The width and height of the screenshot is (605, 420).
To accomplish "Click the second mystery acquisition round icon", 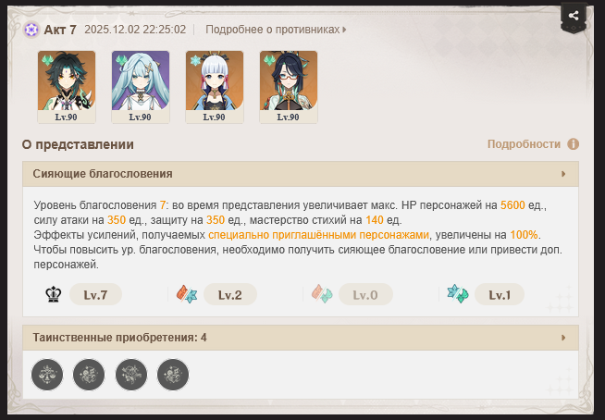I will click(89, 375).
